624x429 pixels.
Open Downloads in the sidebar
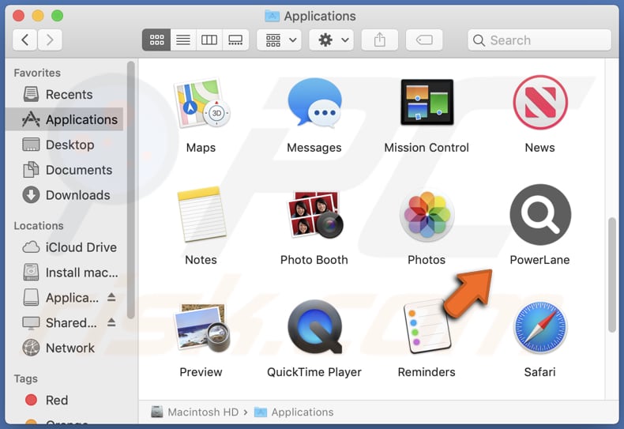[x=65, y=195]
